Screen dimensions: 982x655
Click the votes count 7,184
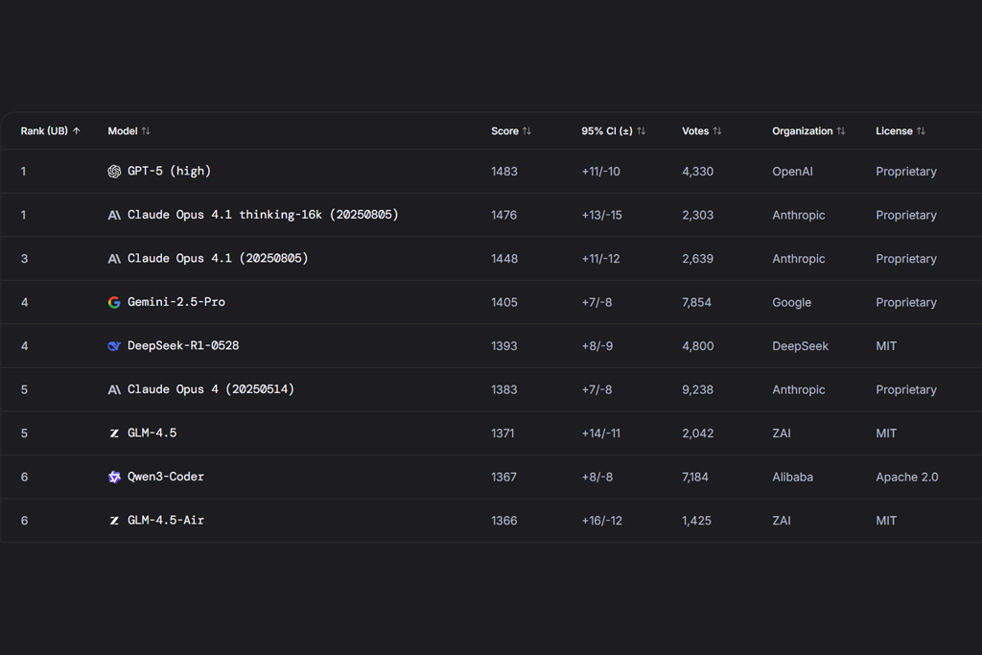coord(695,478)
